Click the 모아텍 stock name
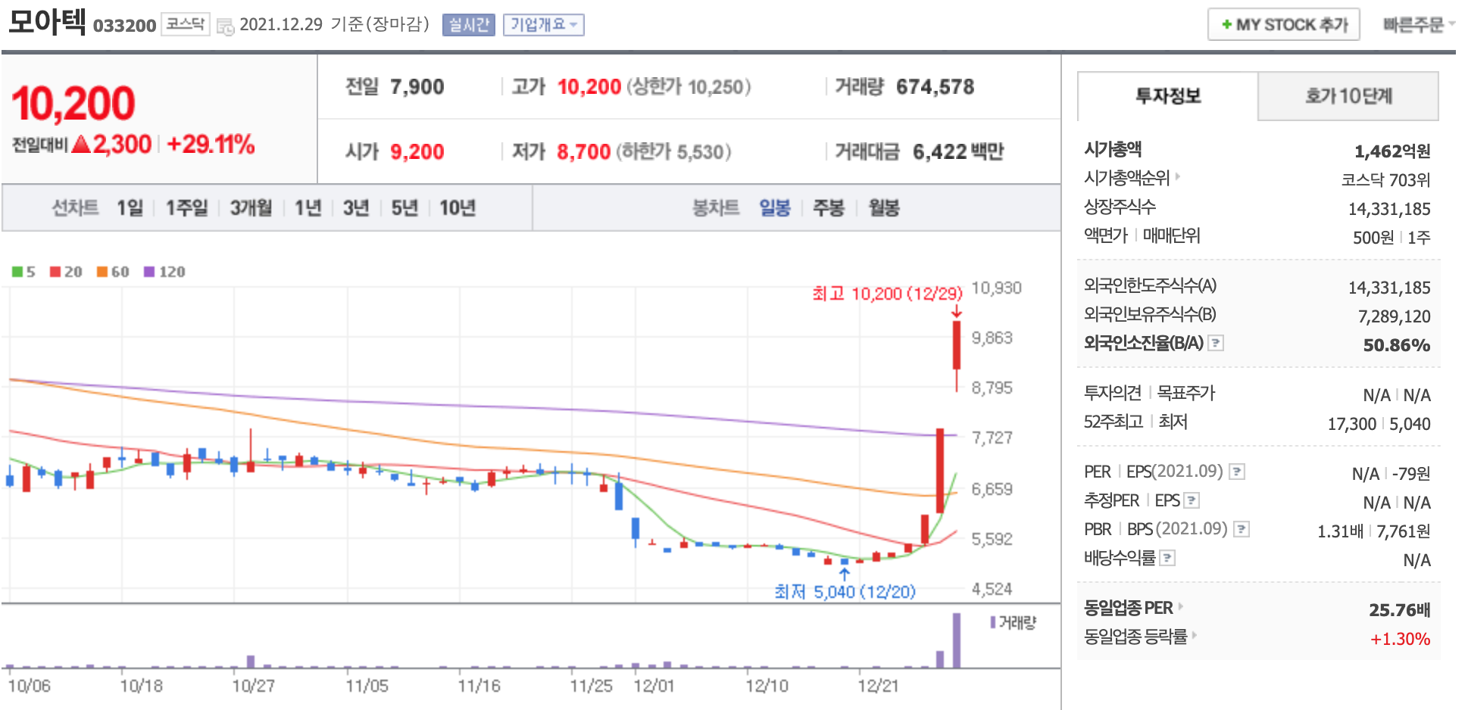 click(x=47, y=21)
